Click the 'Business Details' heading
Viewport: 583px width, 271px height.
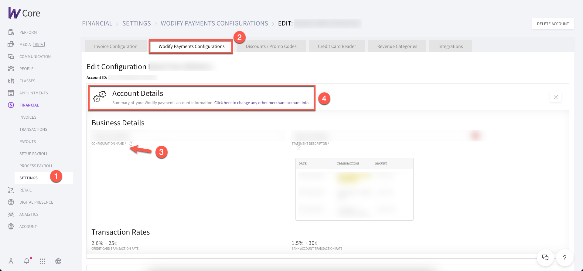click(118, 123)
